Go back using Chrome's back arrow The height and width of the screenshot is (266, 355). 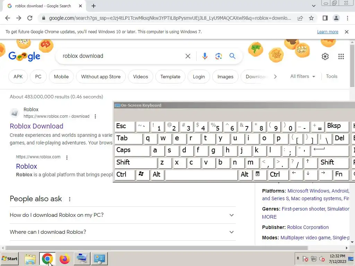coord(8,18)
